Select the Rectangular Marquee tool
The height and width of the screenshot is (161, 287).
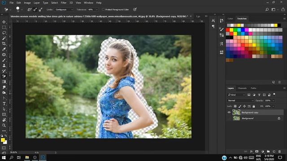click(x=4, y=27)
